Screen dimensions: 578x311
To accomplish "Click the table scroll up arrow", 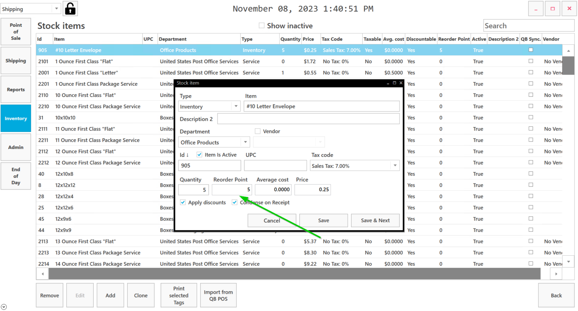I will coord(568,50).
